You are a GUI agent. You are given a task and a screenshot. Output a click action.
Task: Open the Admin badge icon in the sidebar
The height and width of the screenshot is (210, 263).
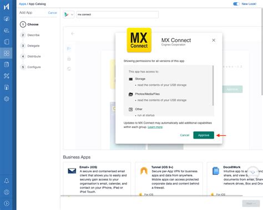coord(7,87)
